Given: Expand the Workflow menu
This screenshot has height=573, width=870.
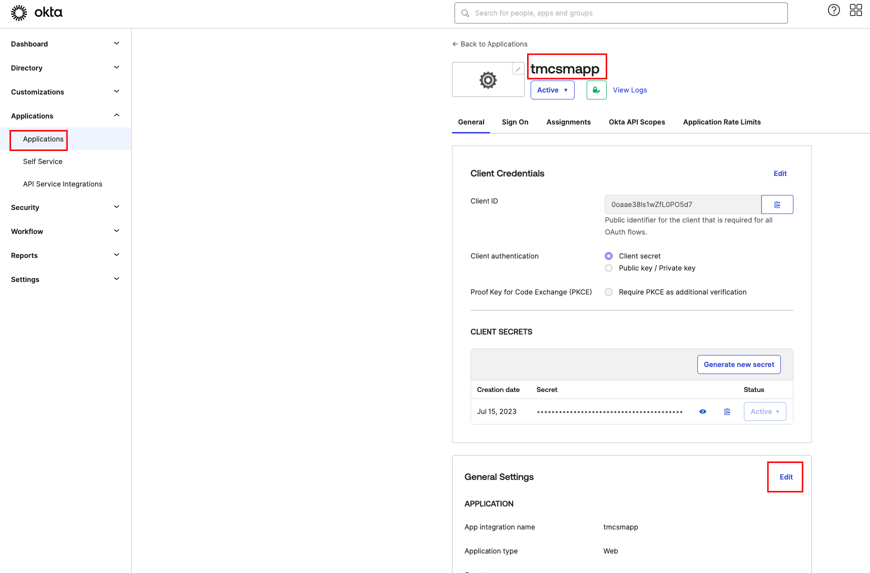Looking at the screenshot, I should pyautogui.click(x=66, y=231).
